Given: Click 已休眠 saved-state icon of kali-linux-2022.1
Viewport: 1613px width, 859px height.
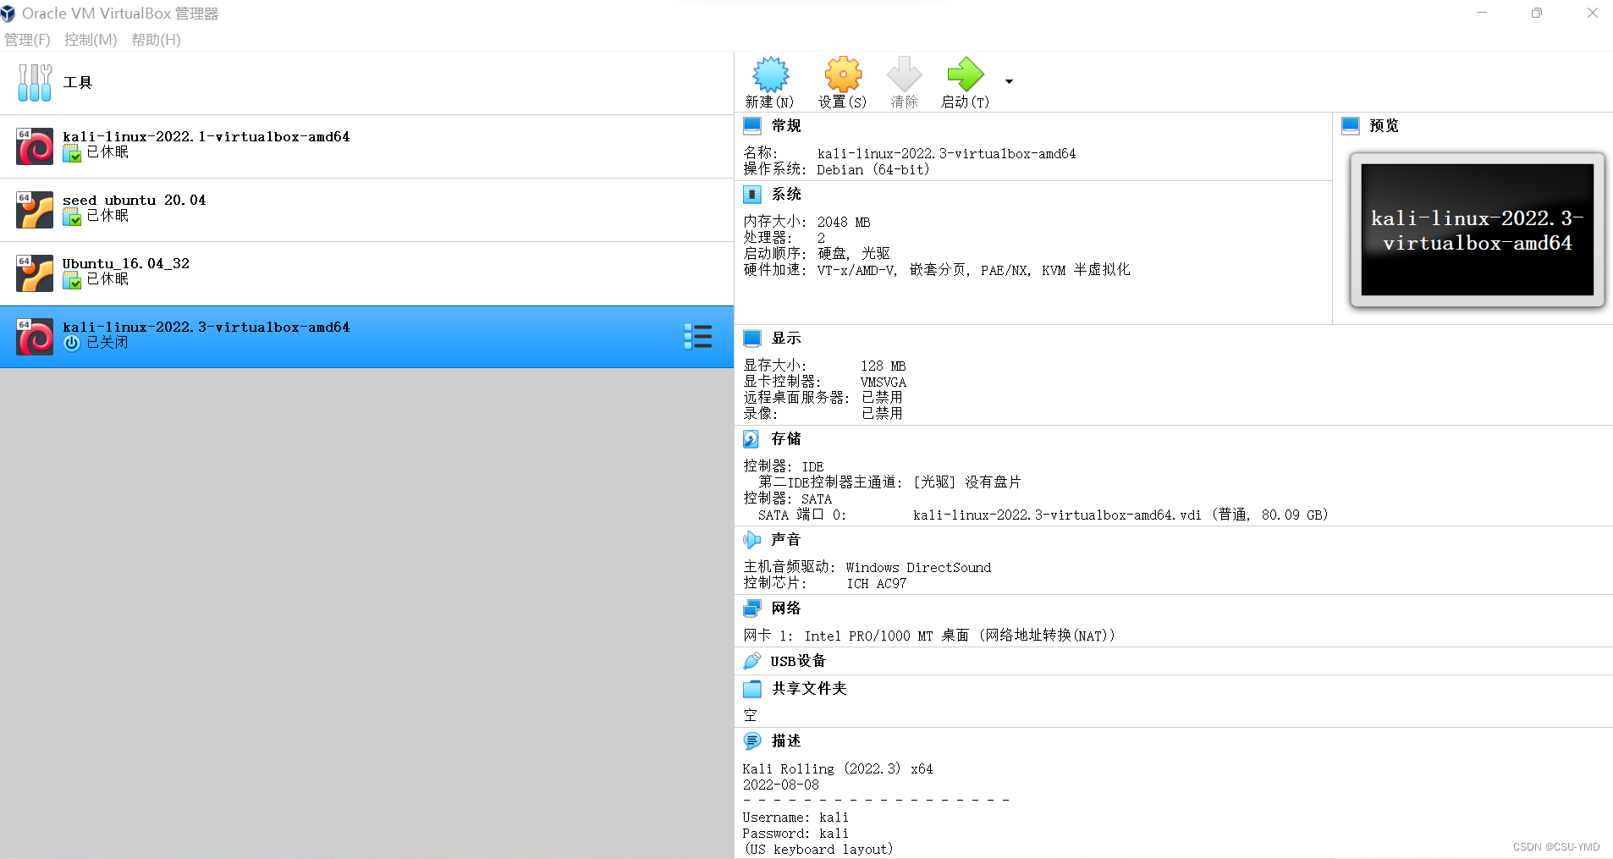Looking at the screenshot, I should click(72, 153).
